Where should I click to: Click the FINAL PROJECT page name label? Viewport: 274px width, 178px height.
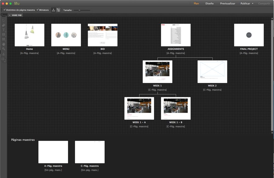[249, 49]
